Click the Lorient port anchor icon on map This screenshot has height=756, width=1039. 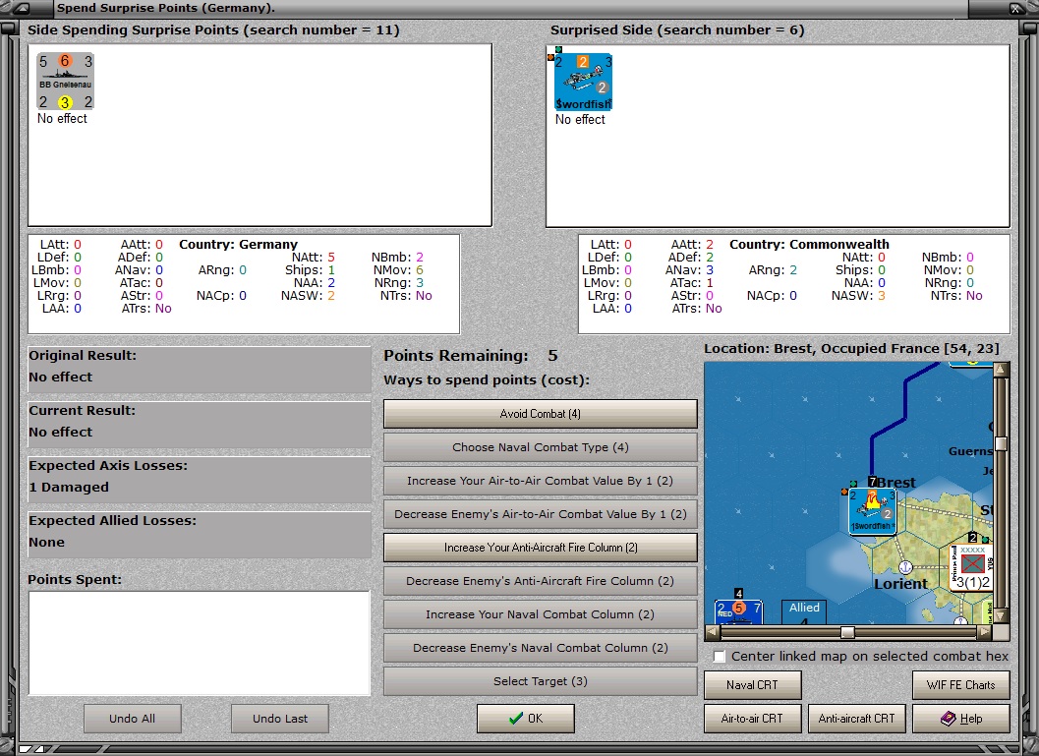(905, 567)
